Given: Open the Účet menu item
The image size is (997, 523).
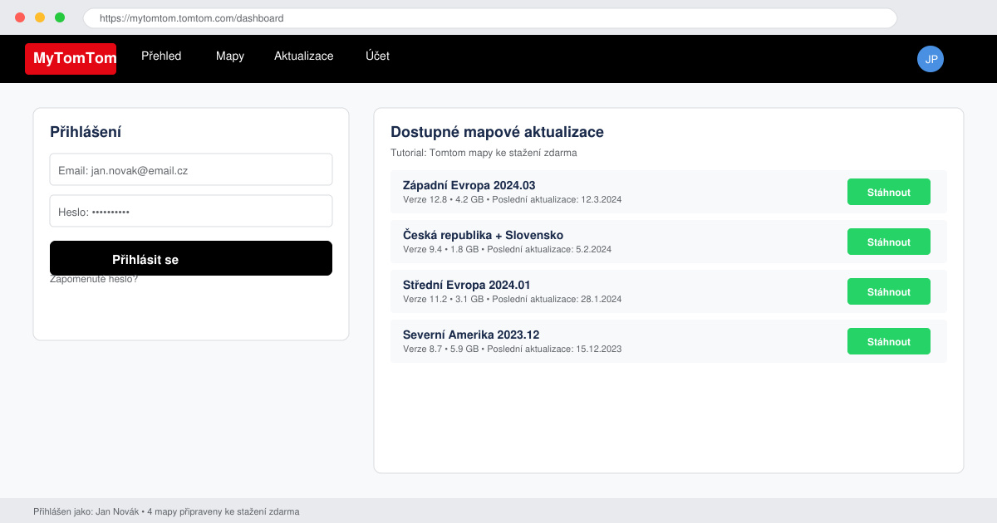Looking at the screenshot, I should pyautogui.click(x=377, y=56).
